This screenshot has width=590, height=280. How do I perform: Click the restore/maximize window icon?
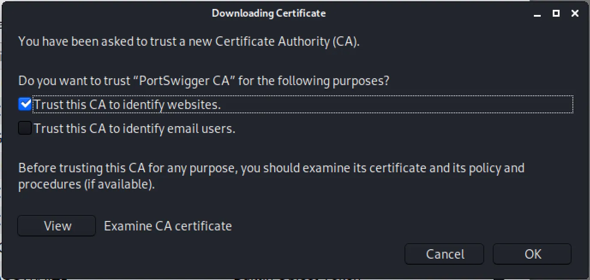[x=555, y=13]
